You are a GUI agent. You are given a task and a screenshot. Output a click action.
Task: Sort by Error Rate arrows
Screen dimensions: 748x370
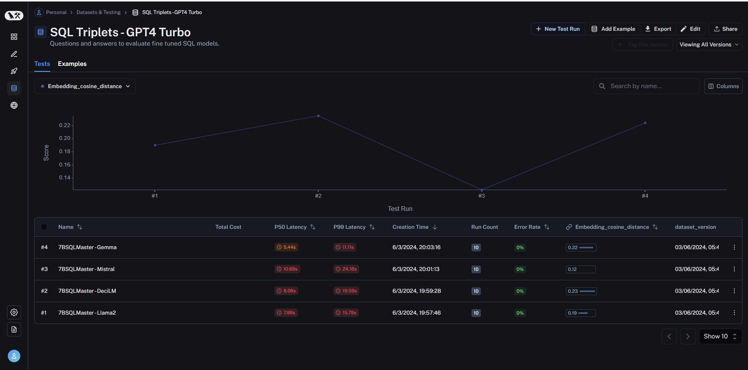pos(547,227)
